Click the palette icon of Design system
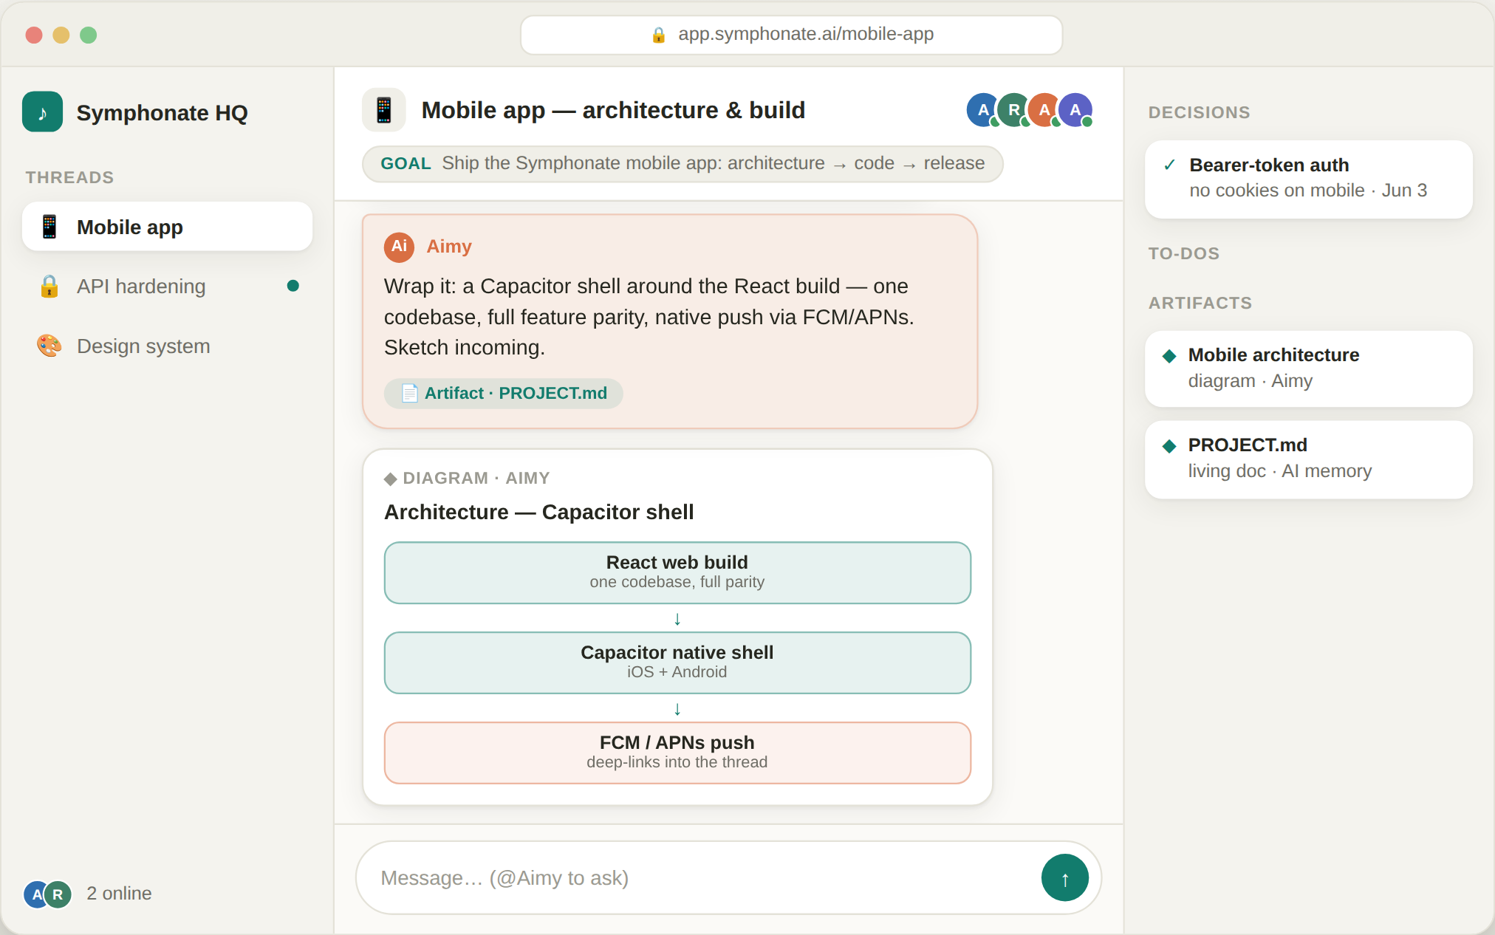The width and height of the screenshot is (1495, 935). click(x=49, y=346)
